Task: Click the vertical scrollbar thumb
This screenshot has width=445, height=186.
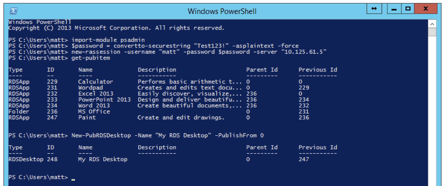Action: pyautogui.click(x=432, y=32)
